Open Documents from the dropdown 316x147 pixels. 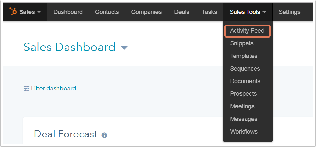click(x=245, y=81)
